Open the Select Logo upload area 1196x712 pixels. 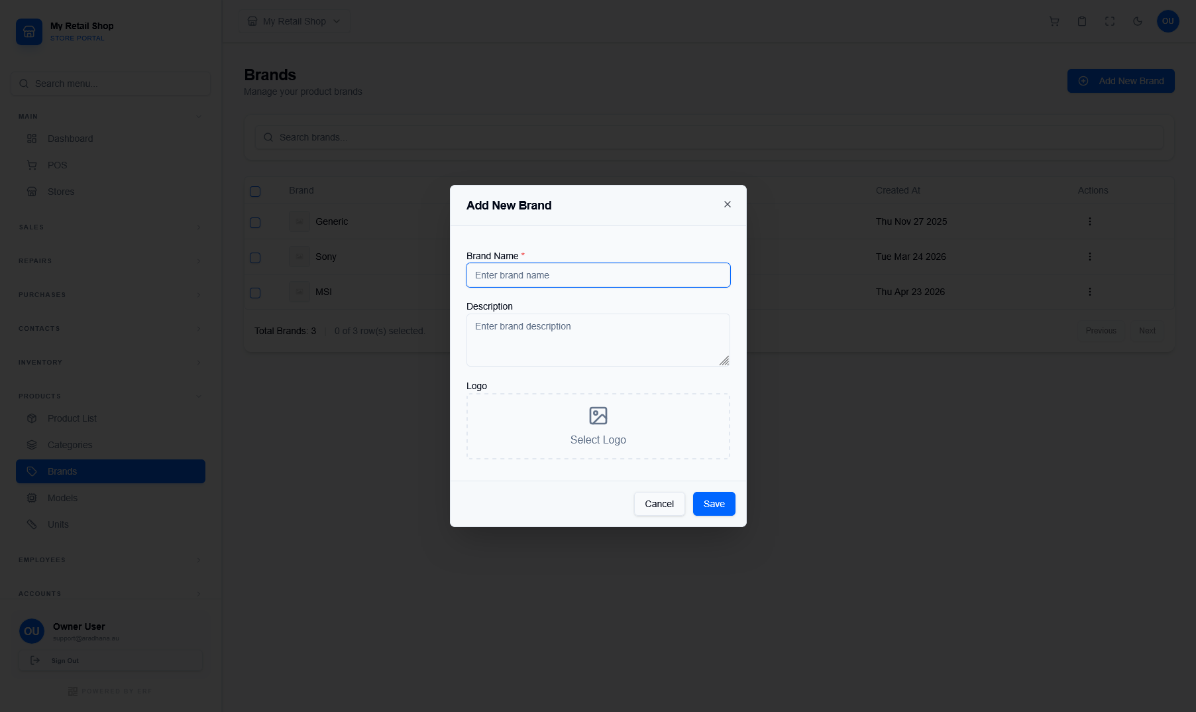[598, 426]
